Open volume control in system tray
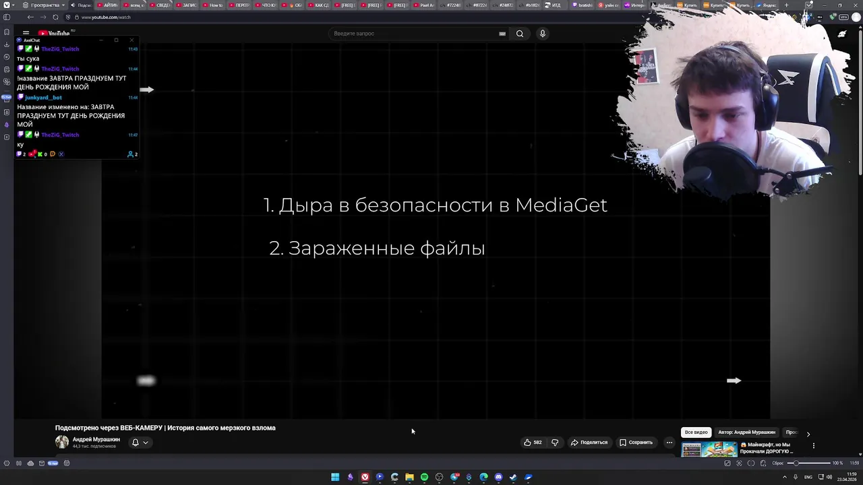Image resolution: width=863 pixels, height=485 pixels. (829, 477)
